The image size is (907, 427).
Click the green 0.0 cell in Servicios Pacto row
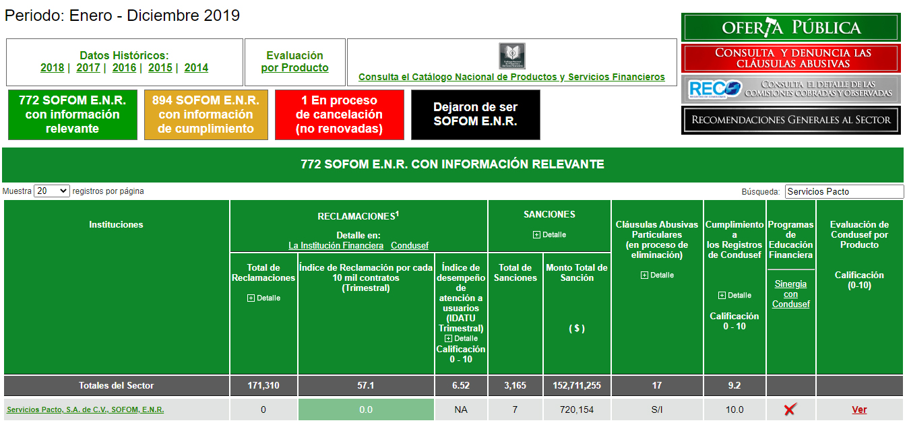[x=366, y=409]
